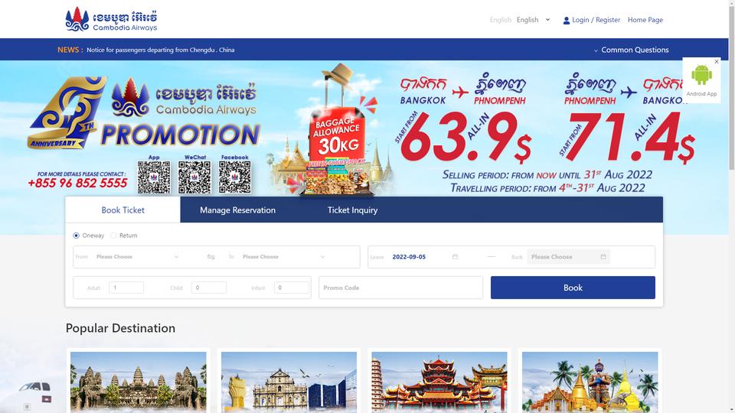The width and height of the screenshot is (735, 413).
Task: Open the English language dropdown
Action: (x=534, y=20)
